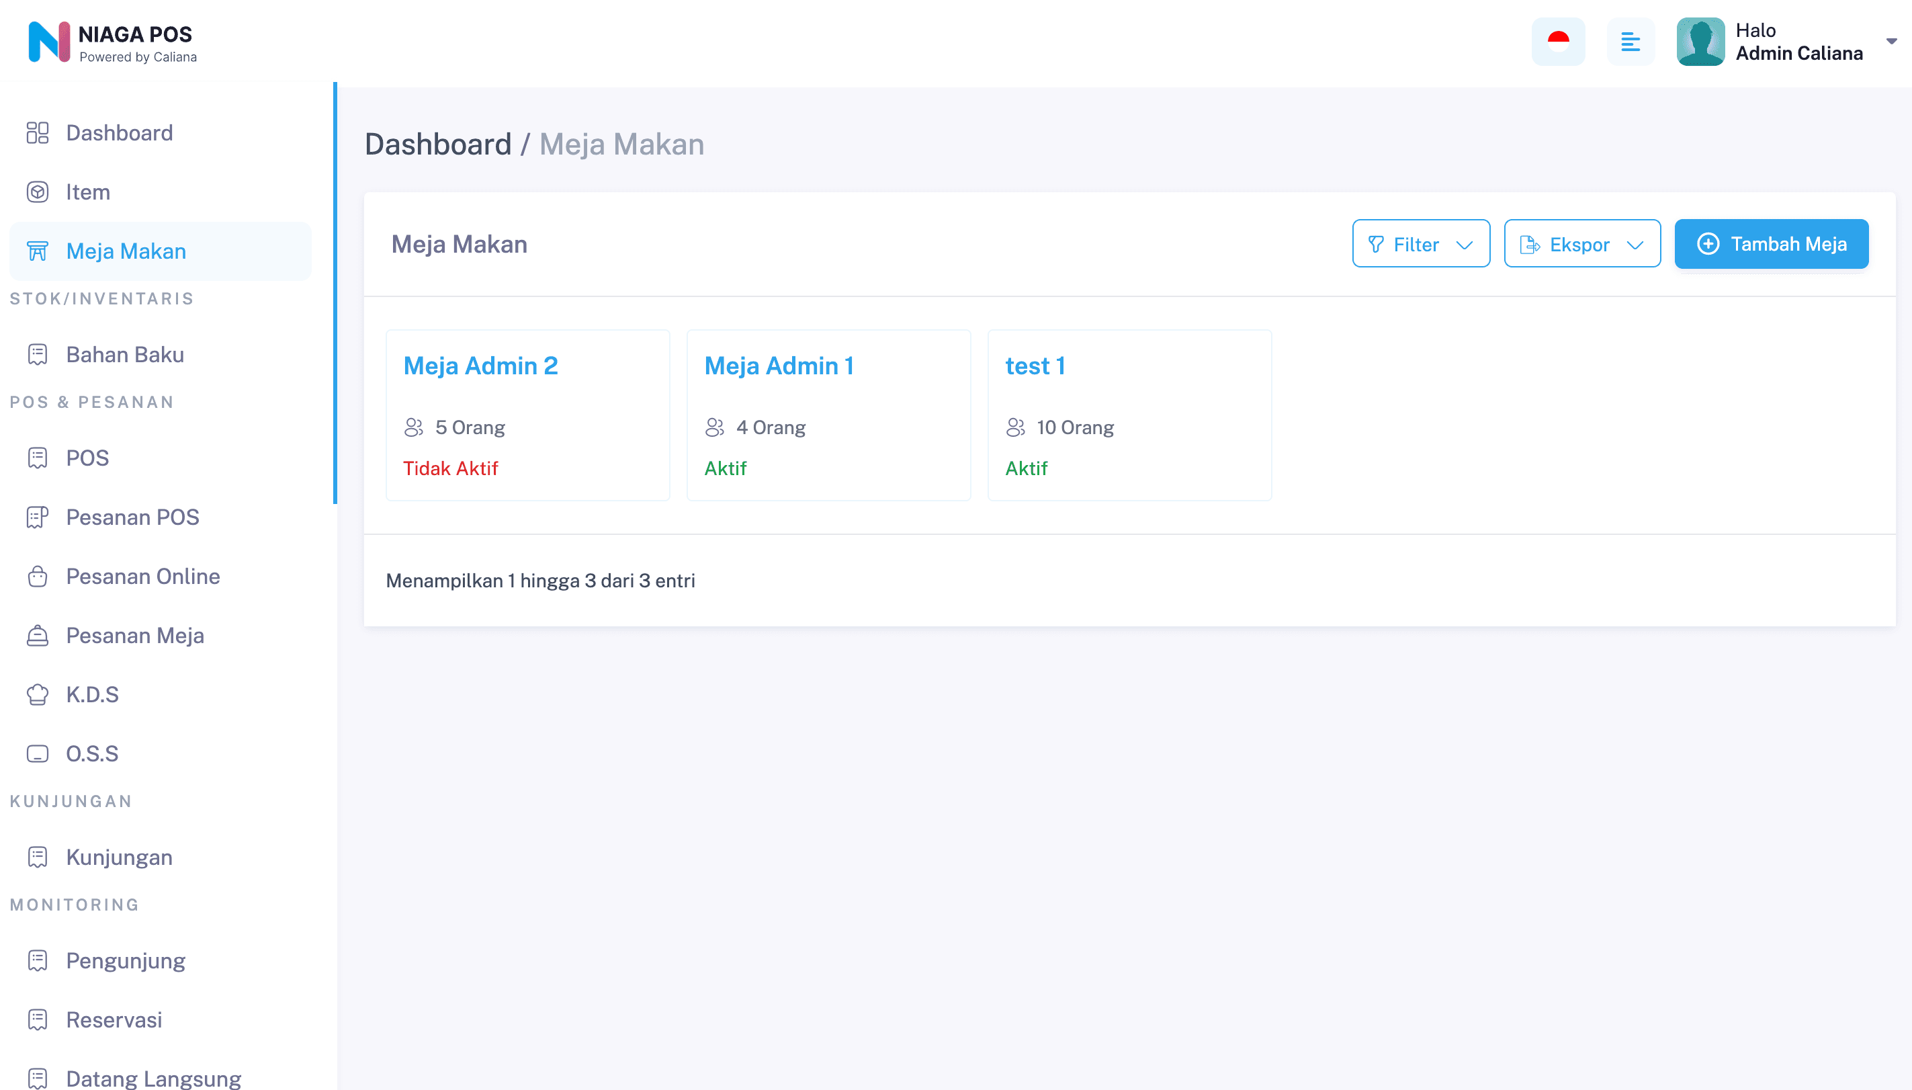Click the Indonesian flag language icon
This screenshot has height=1090, width=1912.
coord(1557,42)
